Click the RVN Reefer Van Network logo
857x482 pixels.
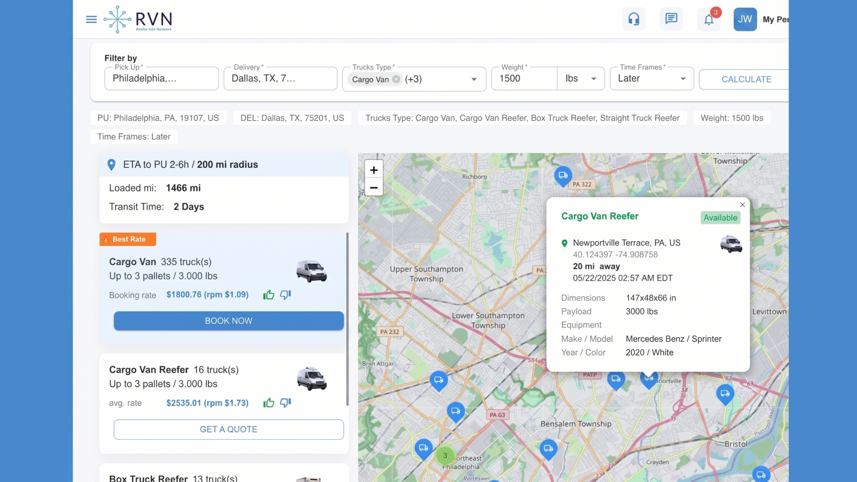[x=138, y=19]
